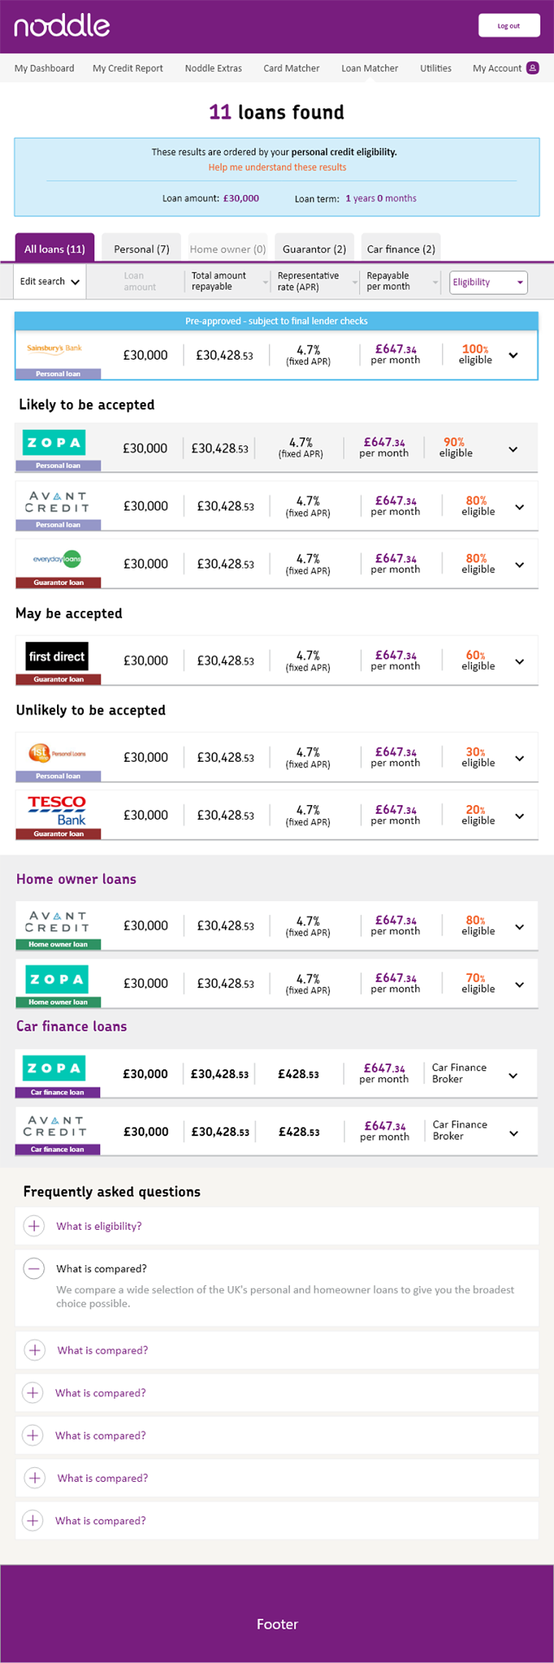Screen dimensions: 554x1663
Task: Click the Log out button
Action: coord(509,25)
